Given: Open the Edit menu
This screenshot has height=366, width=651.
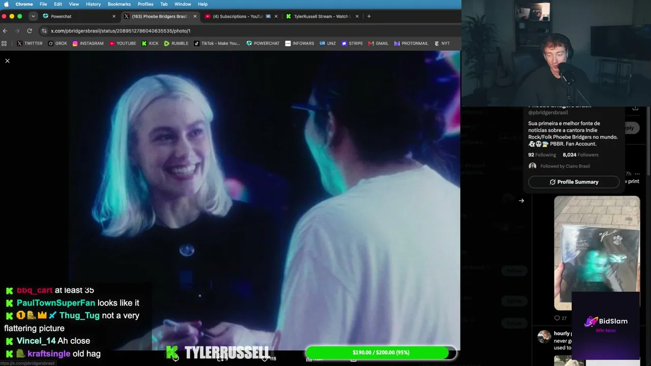Looking at the screenshot, I should (x=58, y=4).
